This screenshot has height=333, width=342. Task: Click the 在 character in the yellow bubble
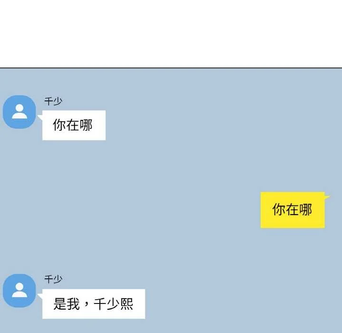pos(292,209)
